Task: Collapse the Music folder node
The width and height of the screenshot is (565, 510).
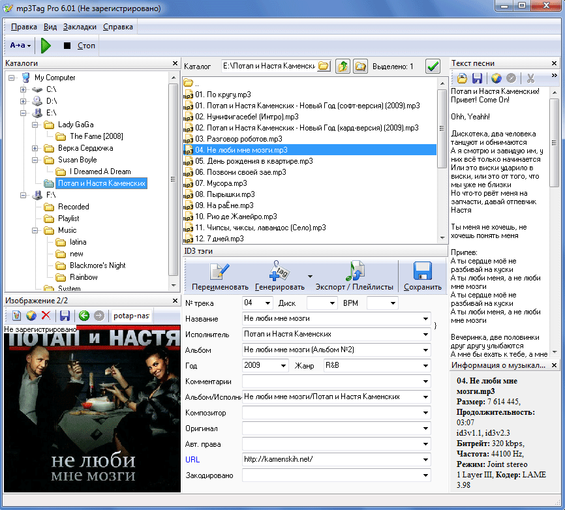Action: click(35, 230)
